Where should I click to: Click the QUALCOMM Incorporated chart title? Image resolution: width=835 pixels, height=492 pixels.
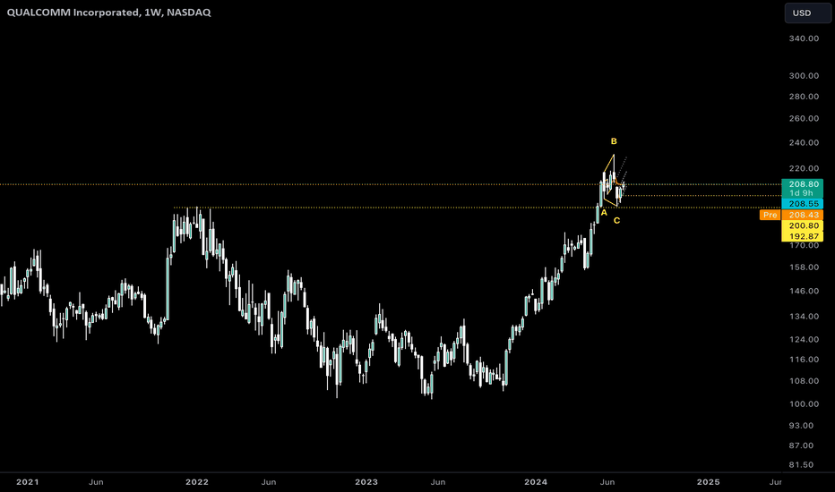click(x=108, y=13)
